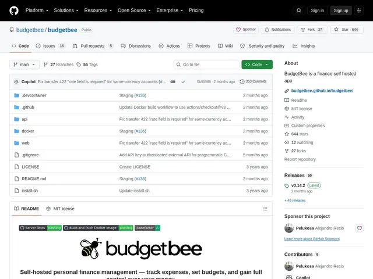Image resolution: width=373 pixels, height=279 pixels.
Task: Click the Sign in button
Action: (x=317, y=10)
